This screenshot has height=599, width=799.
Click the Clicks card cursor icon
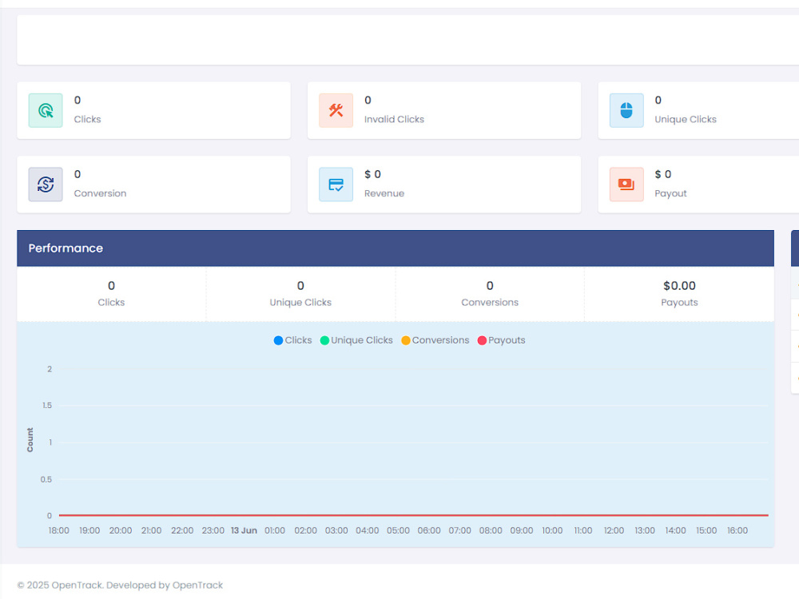[x=46, y=110]
